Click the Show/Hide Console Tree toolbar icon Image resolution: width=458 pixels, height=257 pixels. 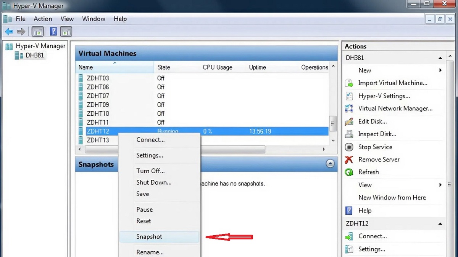point(37,32)
